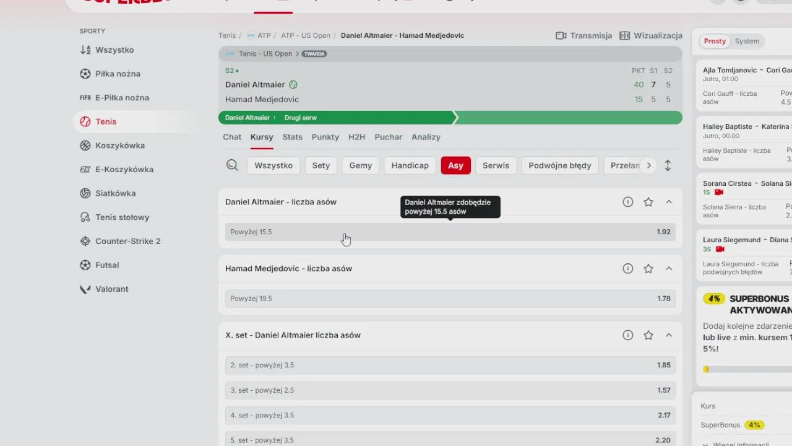792x446 pixels.
Task: Pick 5. set powyżej 3.5 odds
Action: pos(450,439)
